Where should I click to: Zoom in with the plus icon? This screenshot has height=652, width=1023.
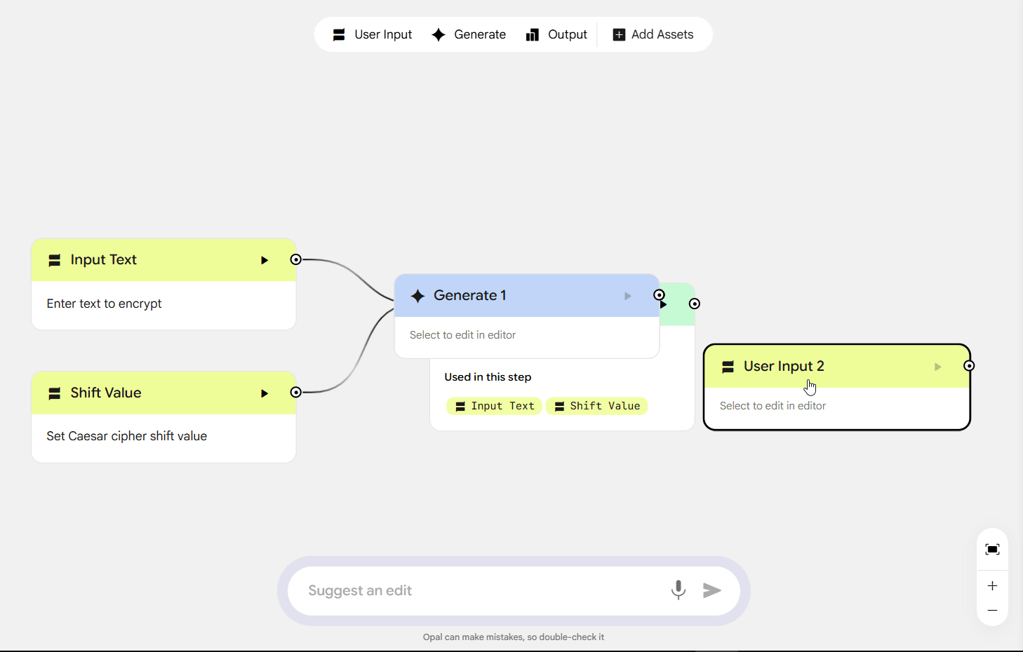pos(992,585)
